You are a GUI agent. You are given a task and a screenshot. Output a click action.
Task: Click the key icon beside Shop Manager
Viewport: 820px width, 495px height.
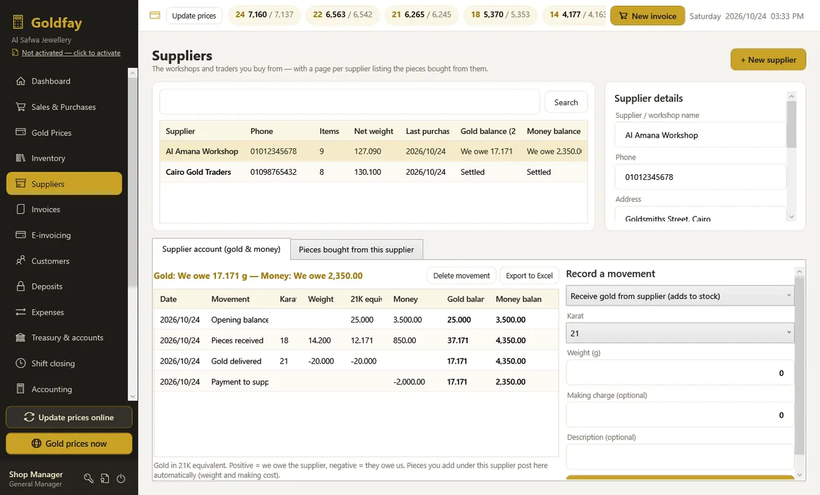89,478
